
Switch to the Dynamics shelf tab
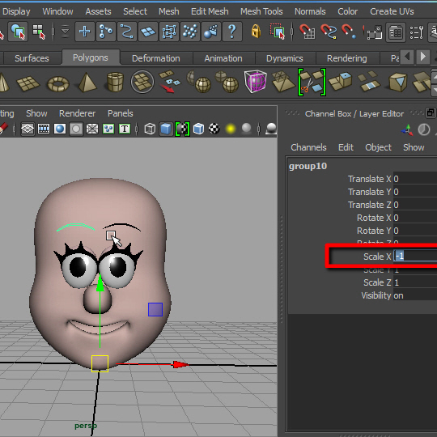[x=285, y=58]
